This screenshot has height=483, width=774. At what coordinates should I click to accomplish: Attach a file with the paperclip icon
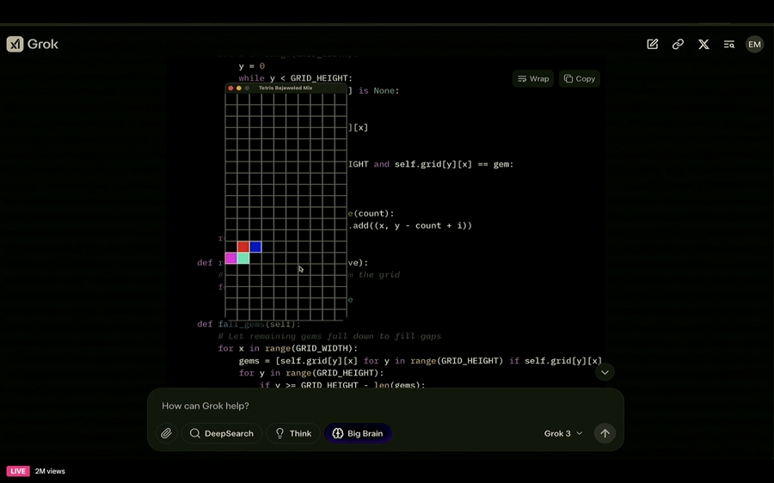pos(166,433)
